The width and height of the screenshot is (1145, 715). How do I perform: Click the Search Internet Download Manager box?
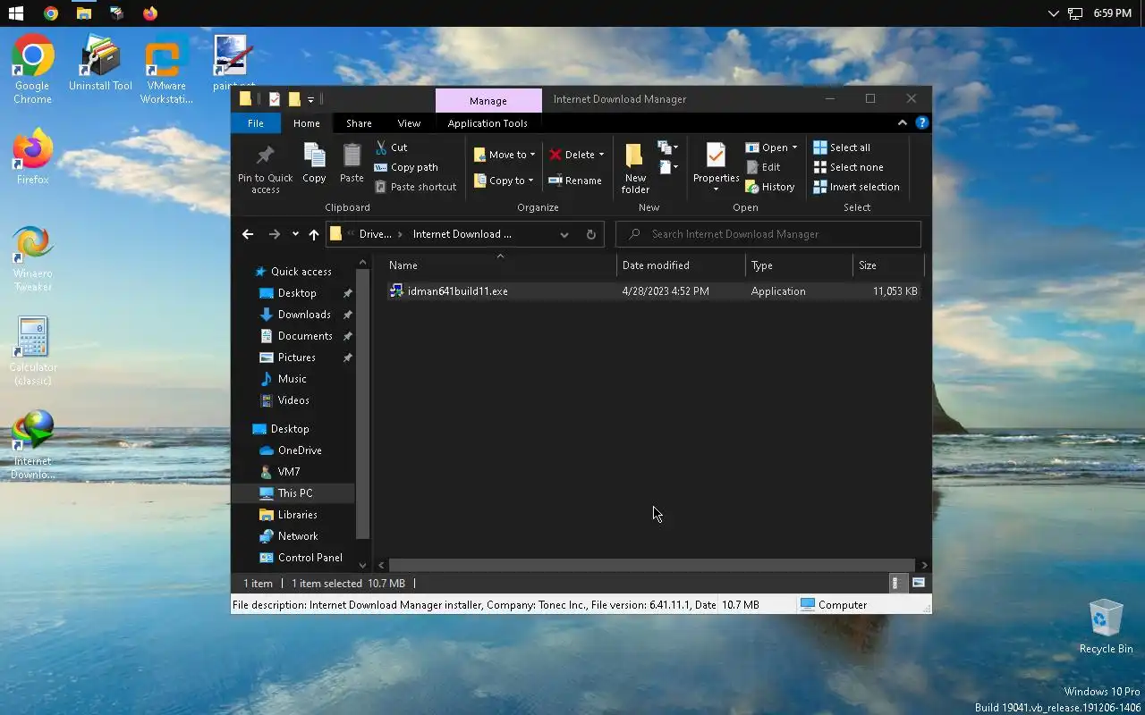point(768,234)
